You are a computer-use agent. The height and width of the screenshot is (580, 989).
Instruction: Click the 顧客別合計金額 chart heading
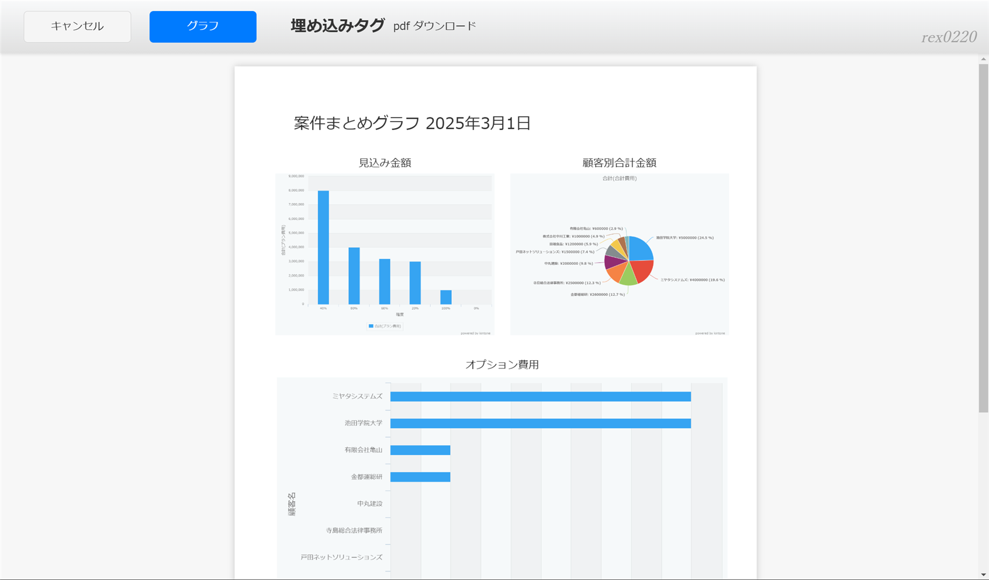coord(619,163)
